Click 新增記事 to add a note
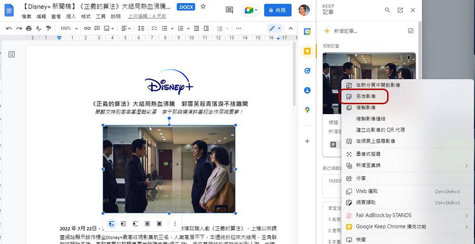The image size is (475, 244). coord(345,31)
